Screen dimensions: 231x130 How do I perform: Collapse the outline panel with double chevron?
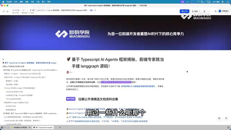pyautogui.click(x=3, y=59)
